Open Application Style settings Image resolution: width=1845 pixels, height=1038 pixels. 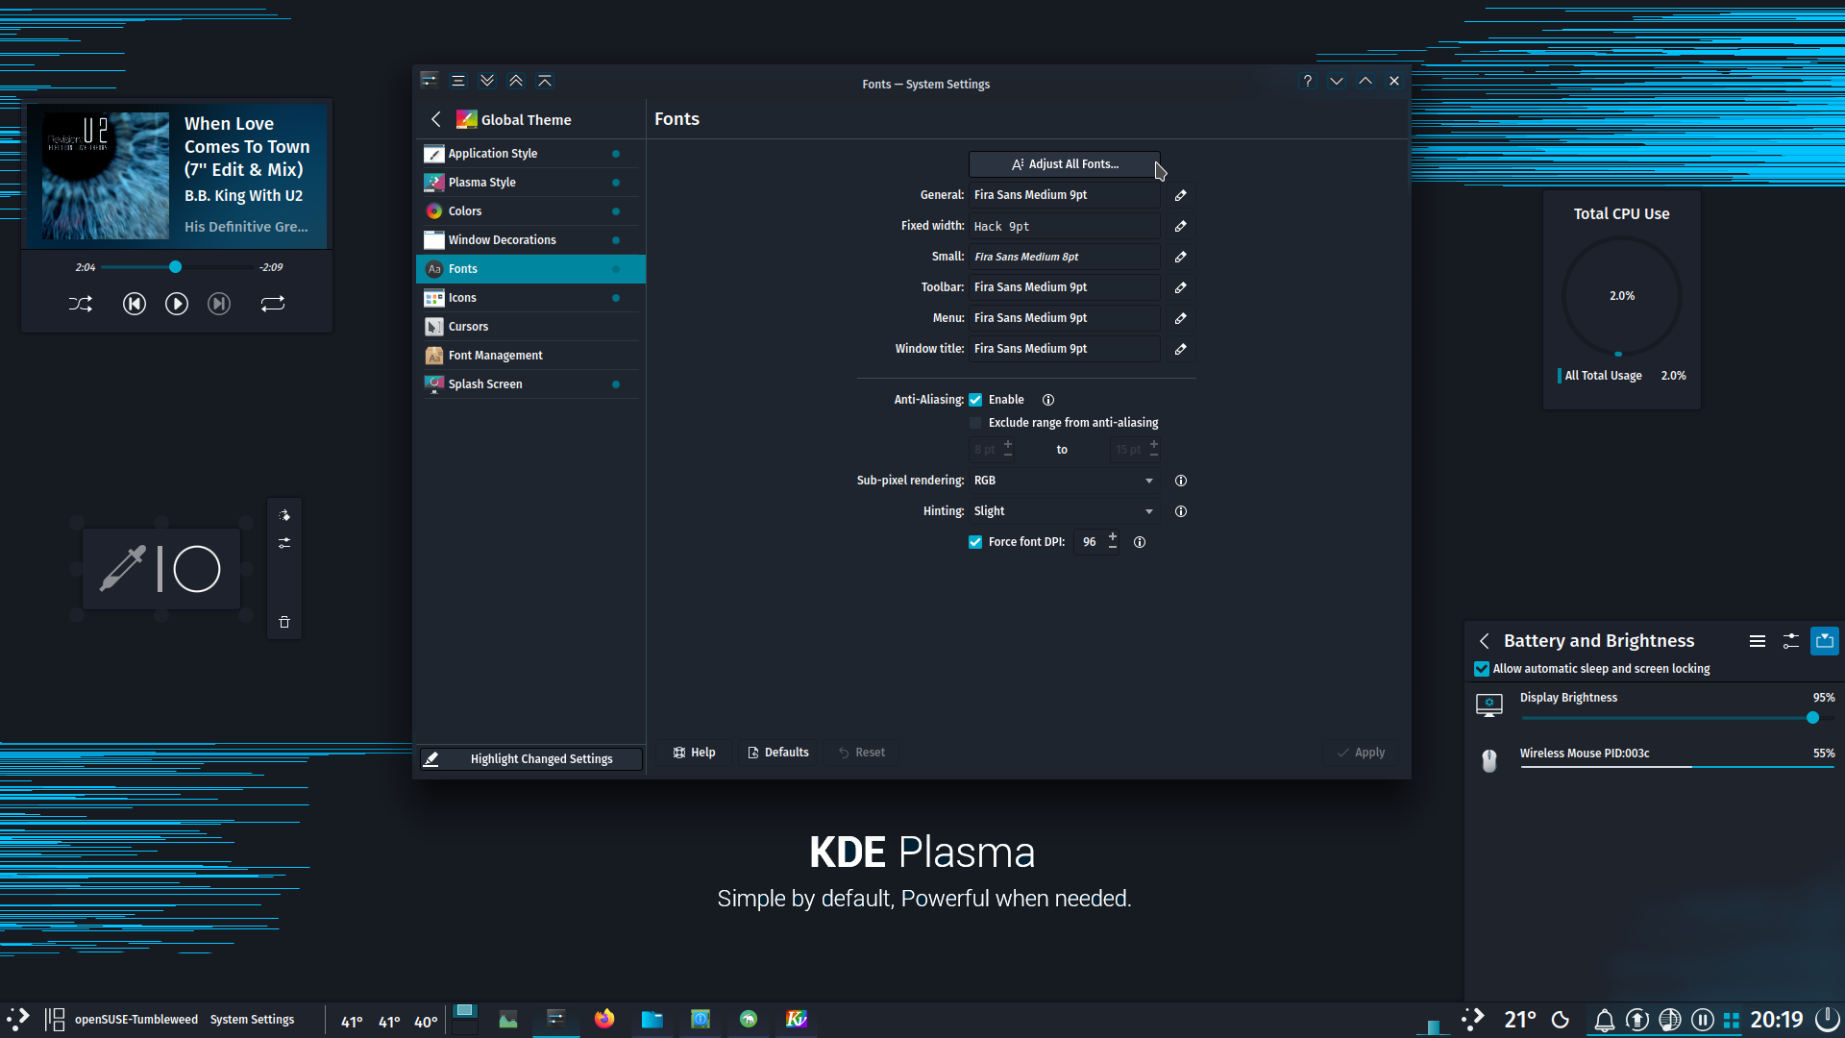pyautogui.click(x=530, y=154)
